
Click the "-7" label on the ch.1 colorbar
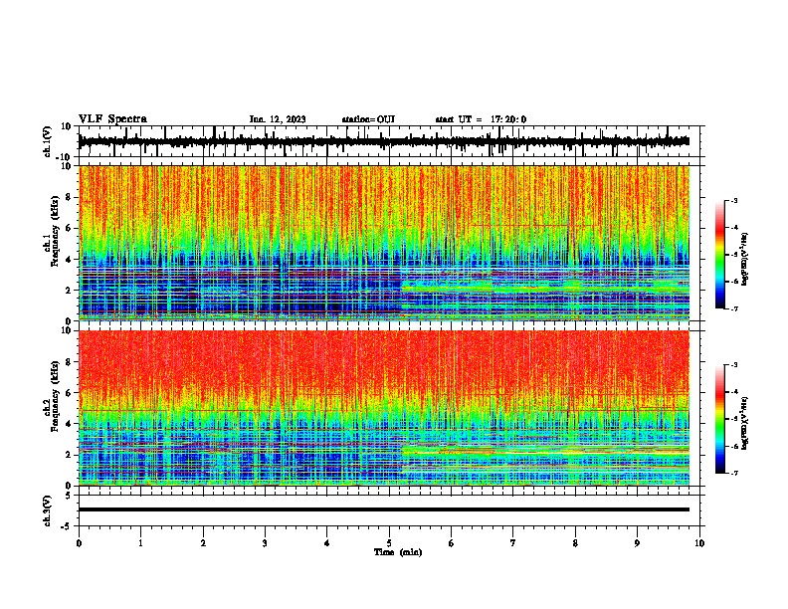tap(733, 308)
